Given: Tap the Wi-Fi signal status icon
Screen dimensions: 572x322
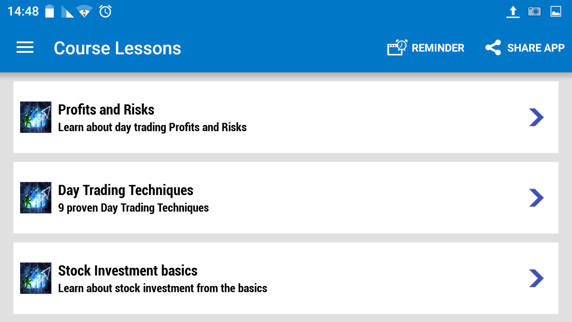Looking at the screenshot, I should [84, 11].
